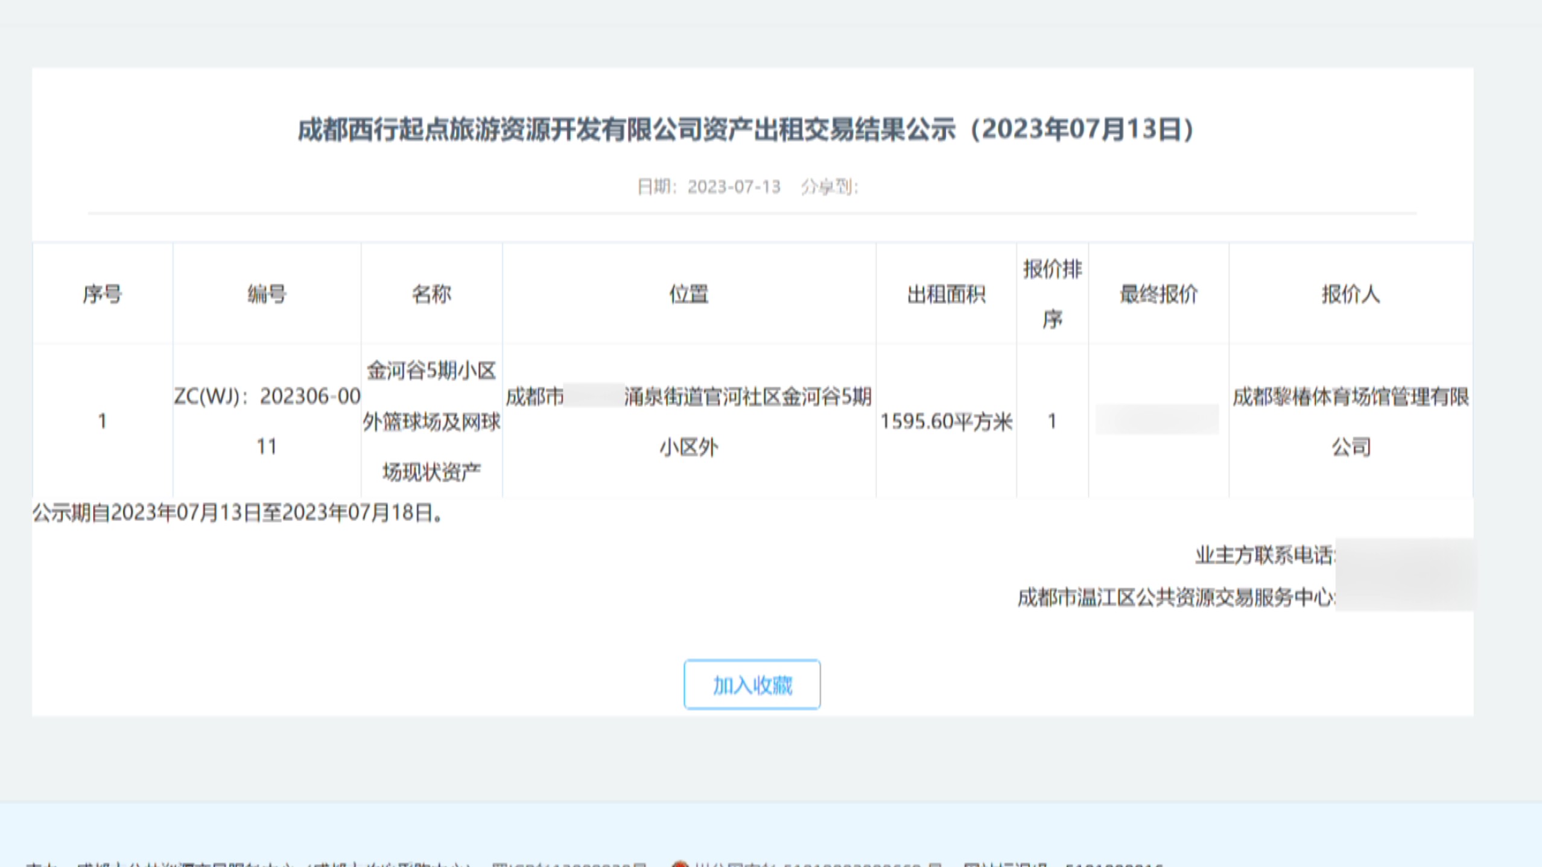Image resolution: width=1542 pixels, height=867 pixels.
Task: Click the 报价排序 column header
Action: (x=1052, y=294)
